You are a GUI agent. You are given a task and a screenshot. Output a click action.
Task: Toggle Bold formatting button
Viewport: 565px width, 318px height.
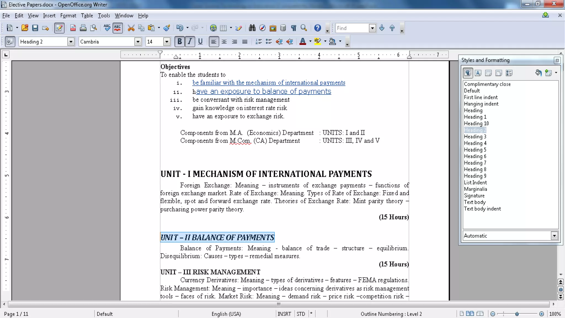click(x=180, y=42)
